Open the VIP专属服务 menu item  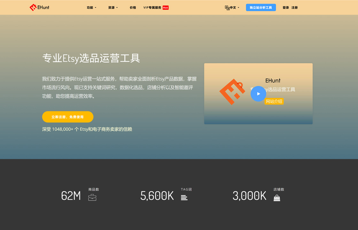[152, 8]
